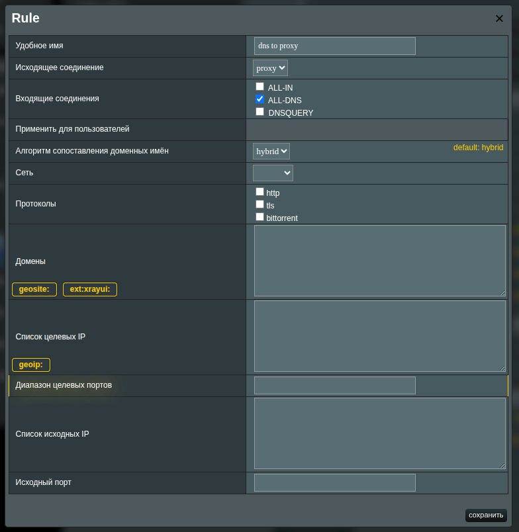Screen dimensions: 519x532
Task: Click the 'сохранить' save button
Action: click(x=486, y=515)
